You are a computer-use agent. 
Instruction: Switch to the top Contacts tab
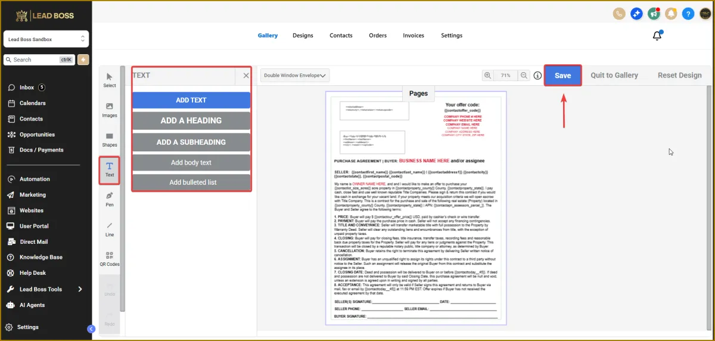(341, 36)
